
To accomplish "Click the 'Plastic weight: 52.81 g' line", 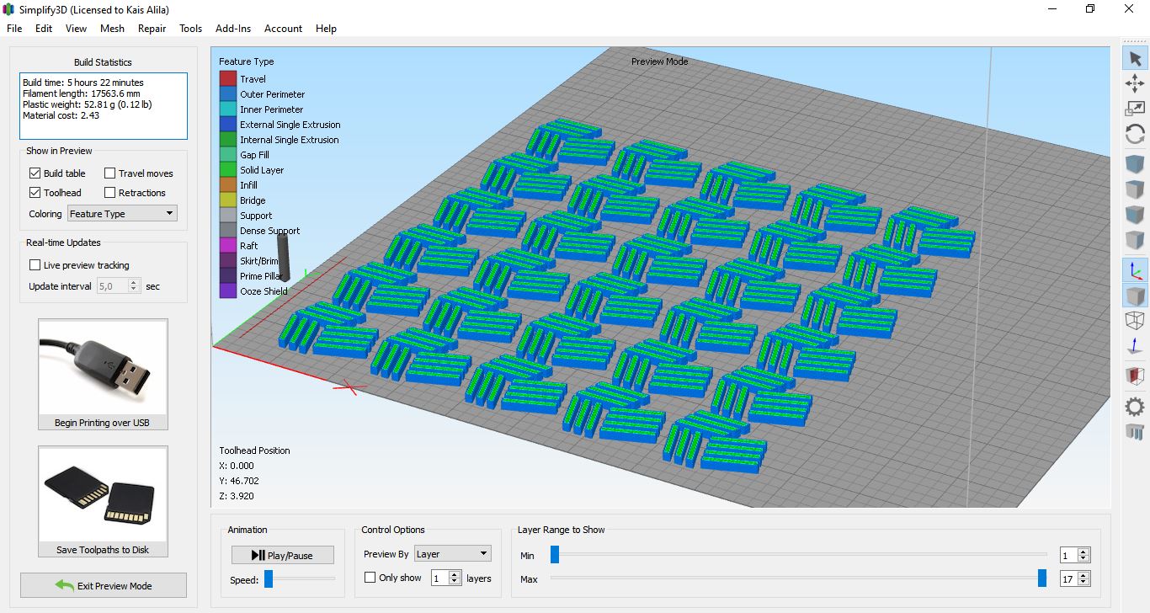I will click(87, 104).
